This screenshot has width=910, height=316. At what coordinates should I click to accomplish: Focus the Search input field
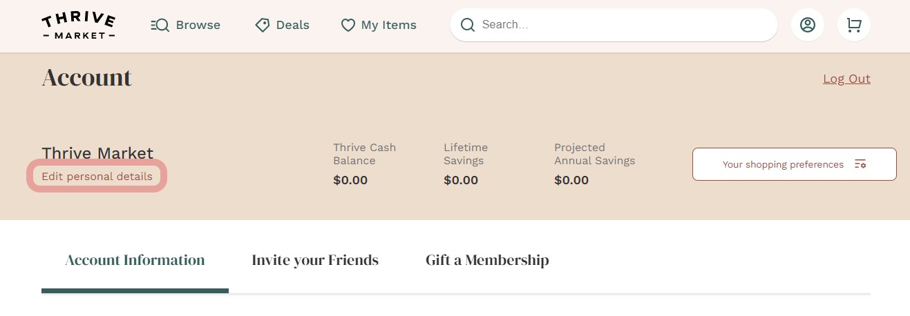(x=622, y=25)
